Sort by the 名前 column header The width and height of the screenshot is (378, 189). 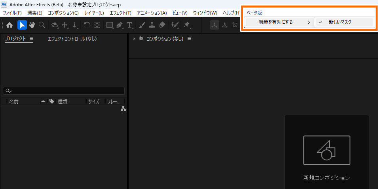pos(14,101)
